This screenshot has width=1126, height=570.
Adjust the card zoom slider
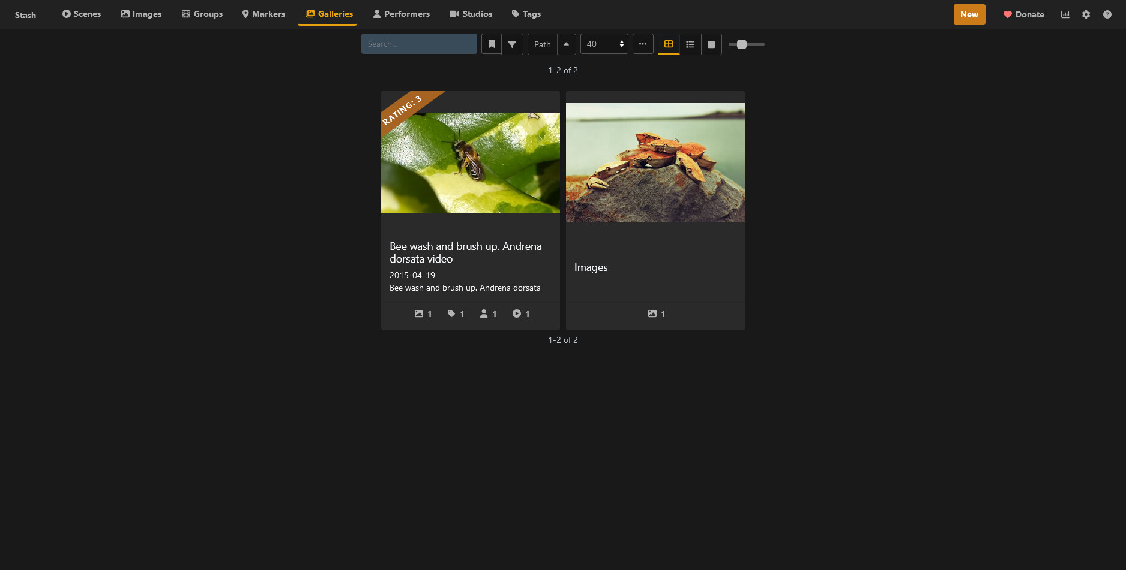pos(747,44)
